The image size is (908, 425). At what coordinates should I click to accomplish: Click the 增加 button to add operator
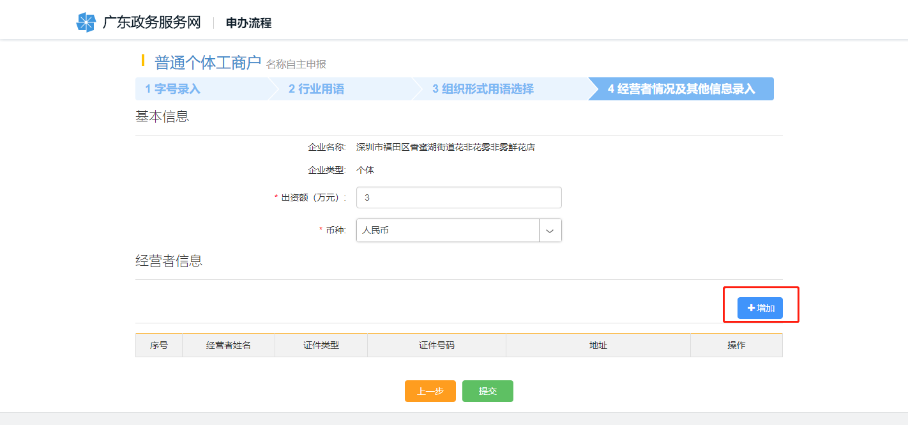760,308
